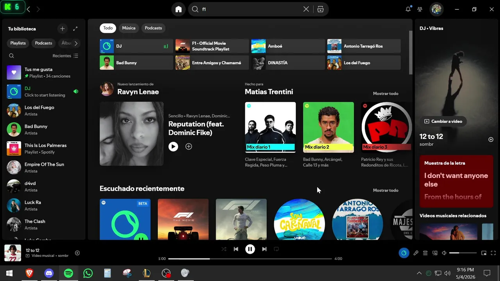Go back with the left arrow
Image resolution: width=500 pixels, height=281 pixels.
pyautogui.click(x=28, y=9)
